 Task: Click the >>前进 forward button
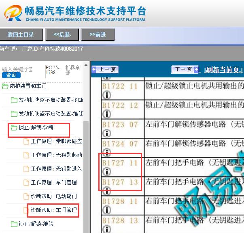98,34
